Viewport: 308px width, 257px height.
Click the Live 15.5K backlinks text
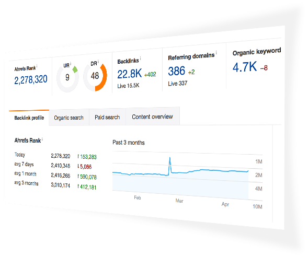(x=128, y=86)
